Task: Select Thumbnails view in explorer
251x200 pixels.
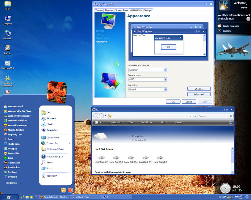Action: (115, 122)
